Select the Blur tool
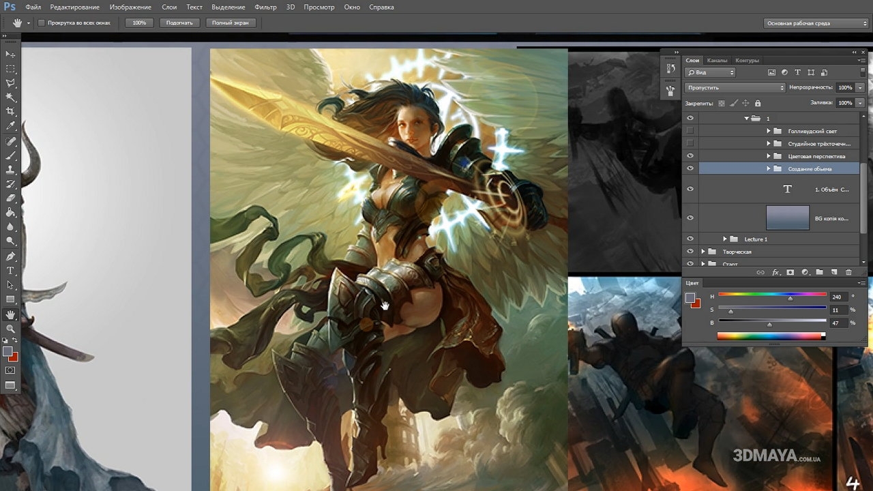Viewport: 873px width, 491px height. [x=10, y=226]
